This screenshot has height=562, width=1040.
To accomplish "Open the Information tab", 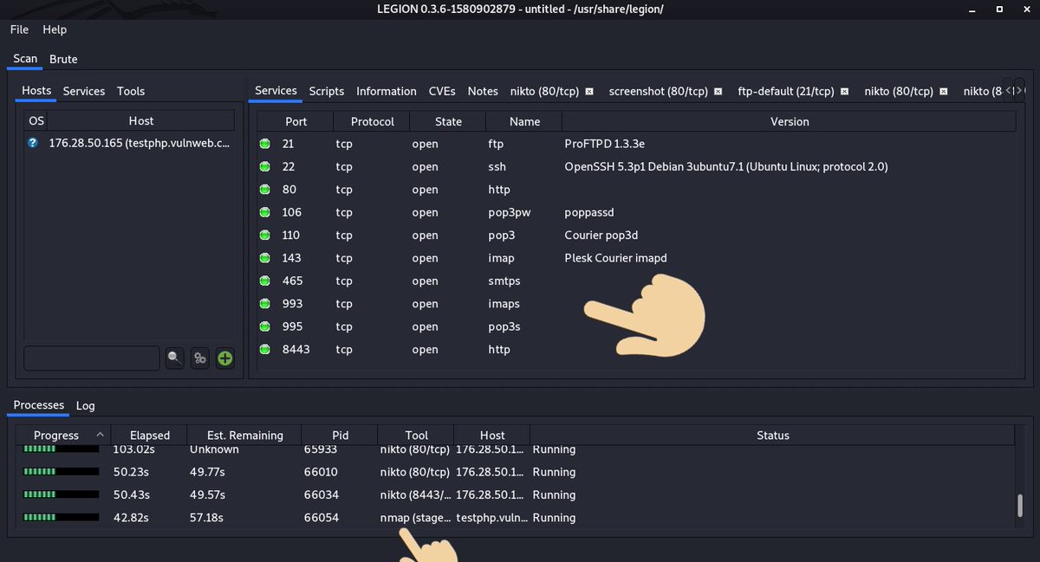I will click(387, 91).
